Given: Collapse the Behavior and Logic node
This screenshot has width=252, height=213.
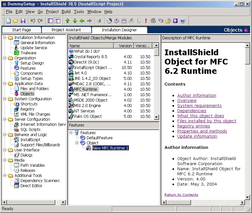Looking at the screenshot, I should point(5,135).
